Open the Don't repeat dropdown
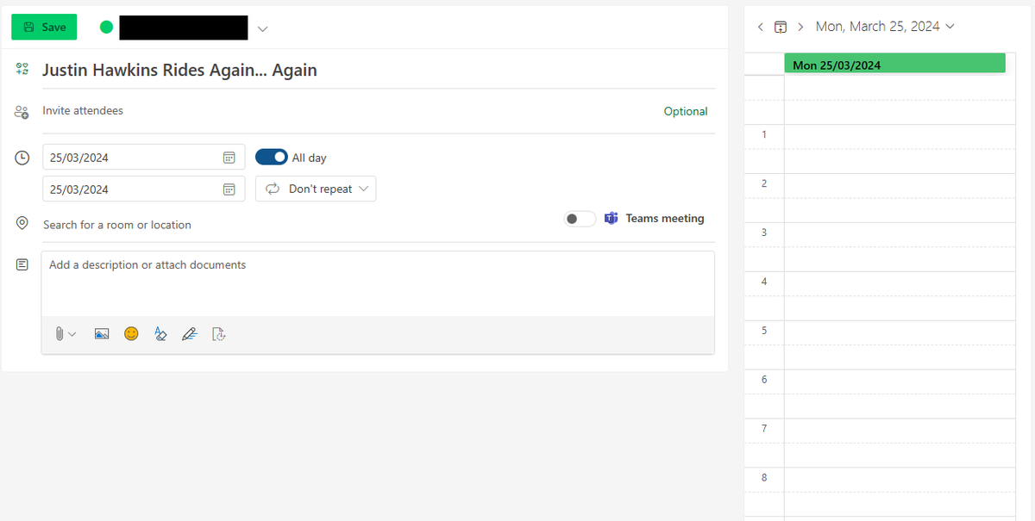This screenshot has width=1035, height=521. (316, 189)
